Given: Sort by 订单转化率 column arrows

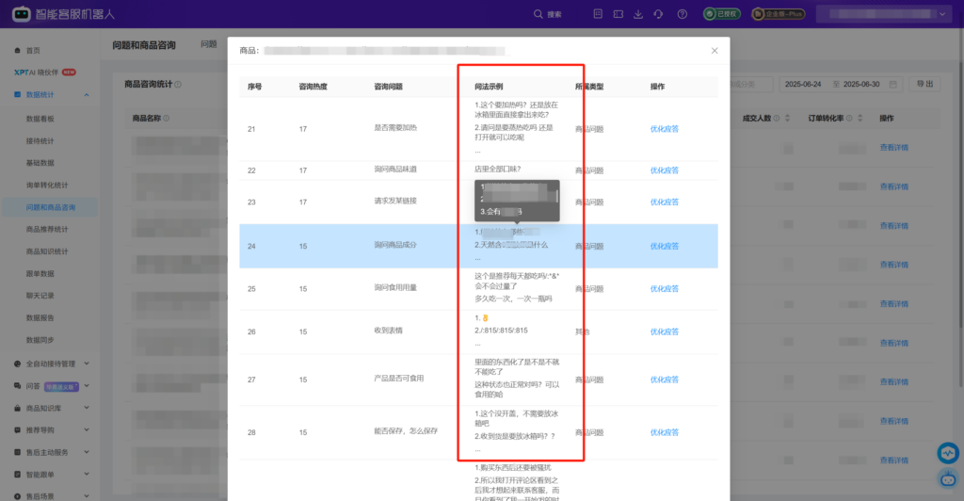Looking at the screenshot, I should click(860, 118).
